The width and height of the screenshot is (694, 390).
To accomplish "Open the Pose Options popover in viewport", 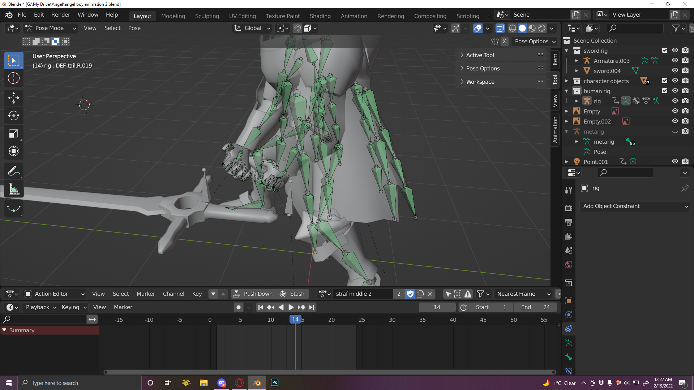I will click(534, 42).
